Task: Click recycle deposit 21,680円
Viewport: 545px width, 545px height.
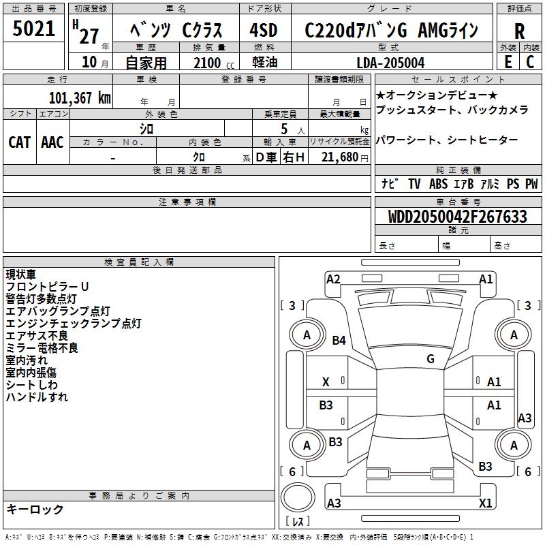Action: (x=345, y=157)
